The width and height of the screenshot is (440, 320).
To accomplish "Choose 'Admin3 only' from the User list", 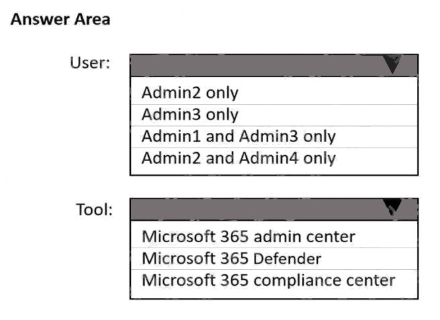I will [190, 115].
